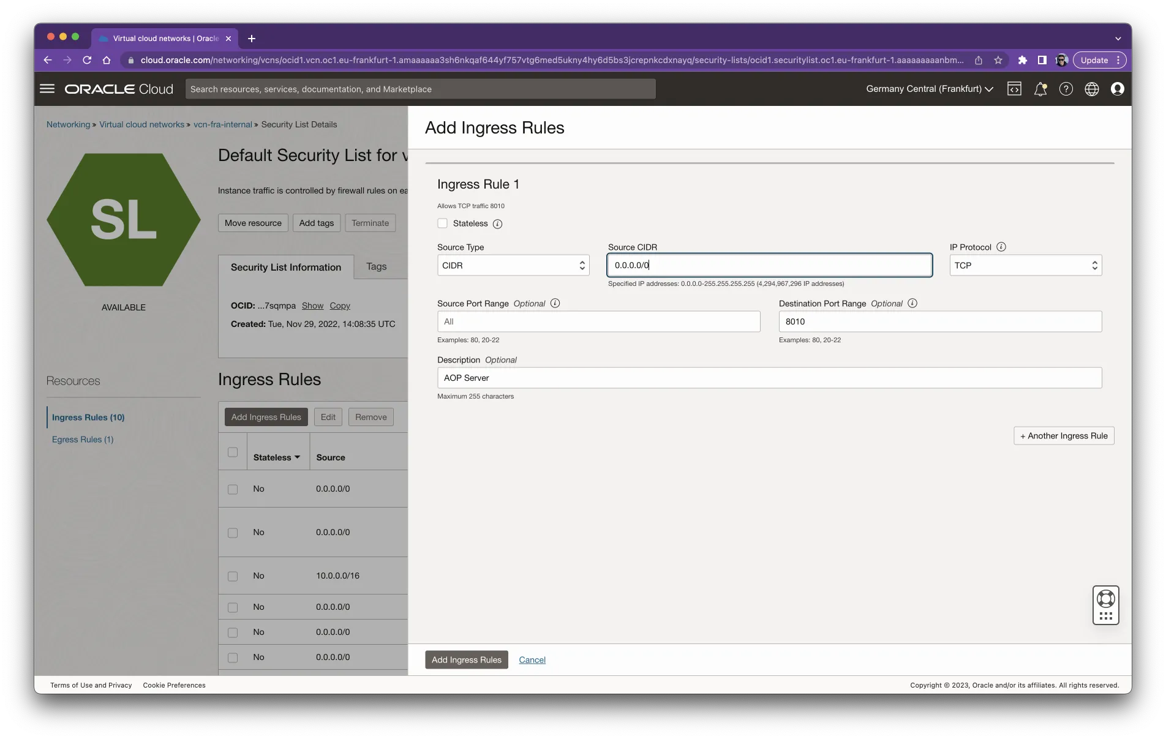Click the IP Protocol info icon

1001,247
